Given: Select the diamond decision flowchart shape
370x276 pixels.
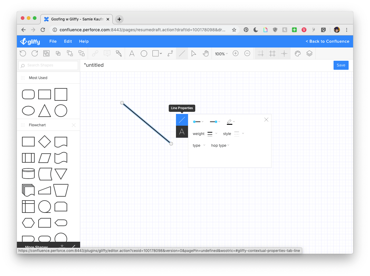Looking at the screenshot, I should [45, 142].
